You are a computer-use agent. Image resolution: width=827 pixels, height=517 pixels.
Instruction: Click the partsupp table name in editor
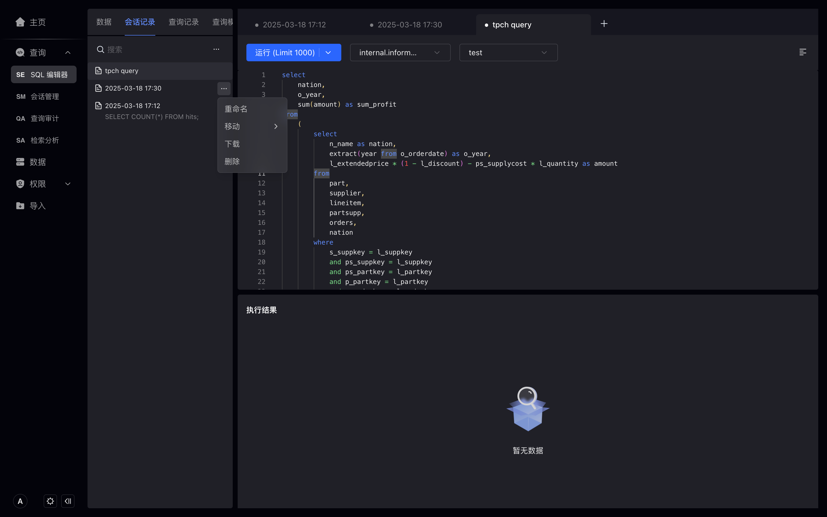click(345, 213)
